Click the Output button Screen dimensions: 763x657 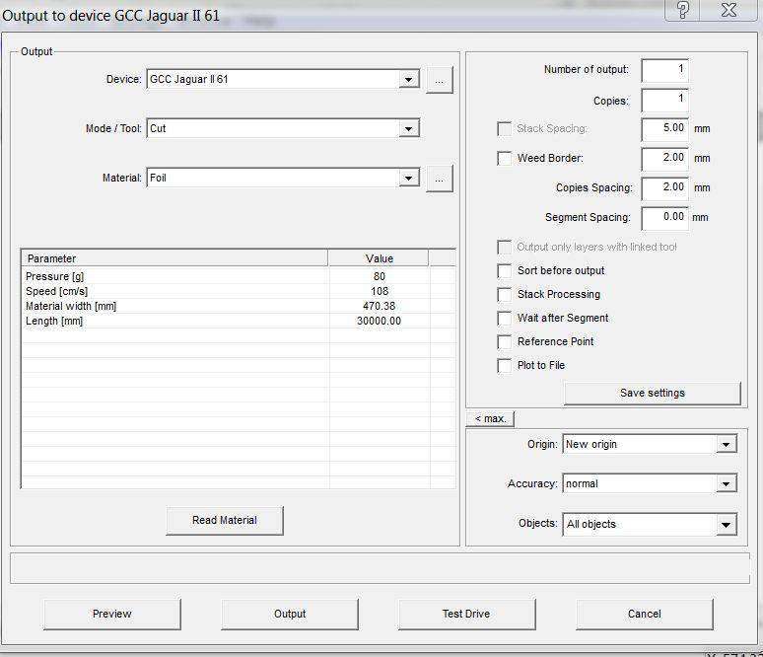click(290, 614)
